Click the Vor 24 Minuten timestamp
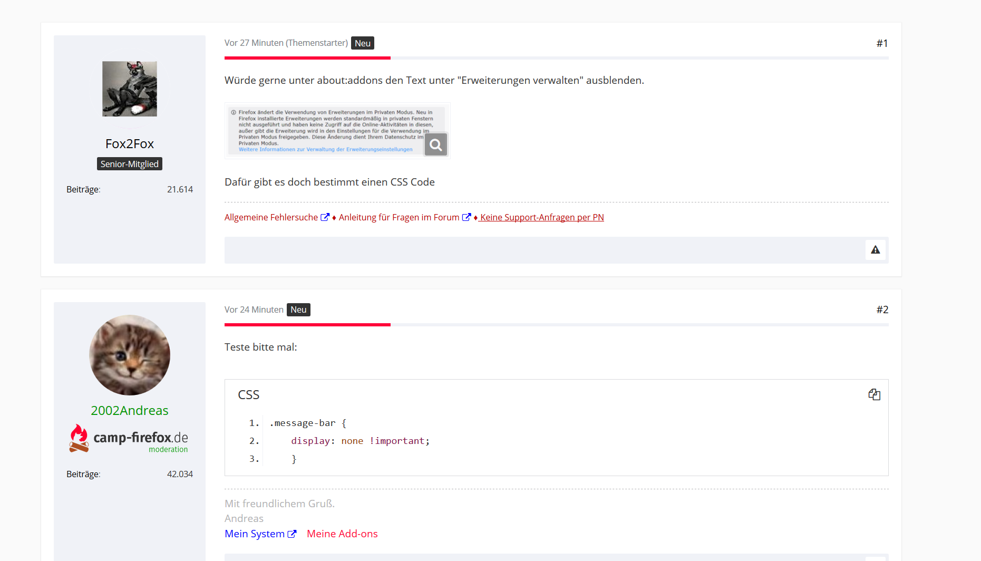The image size is (981, 561). pyautogui.click(x=254, y=309)
